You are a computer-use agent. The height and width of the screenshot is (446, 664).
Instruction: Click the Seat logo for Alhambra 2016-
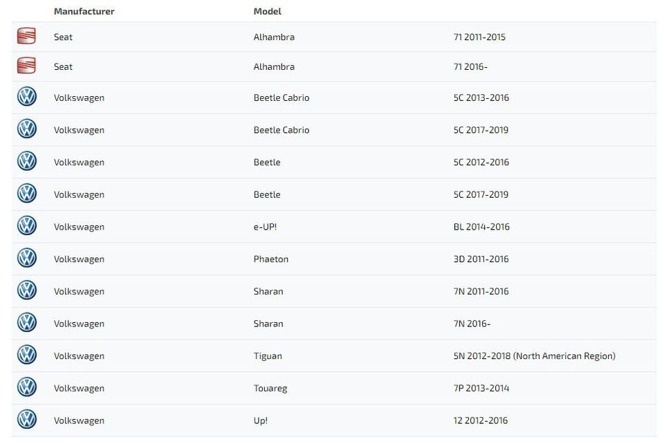(x=26, y=66)
